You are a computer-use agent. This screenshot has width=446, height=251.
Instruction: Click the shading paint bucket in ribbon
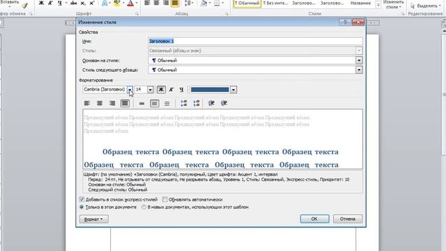pyautogui.click(x=203, y=3)
